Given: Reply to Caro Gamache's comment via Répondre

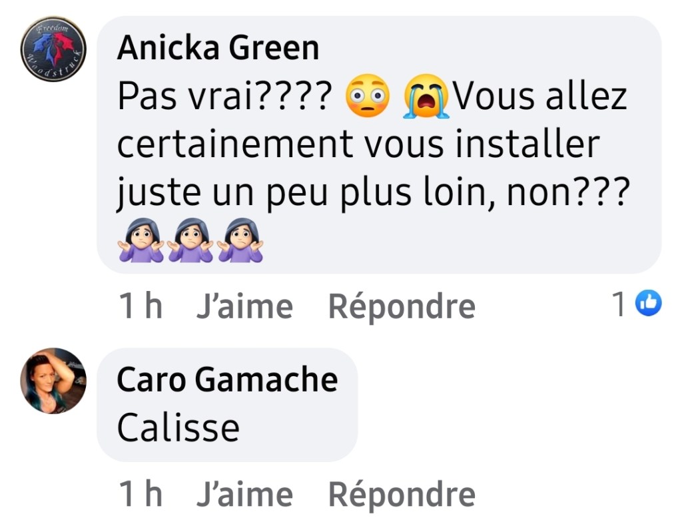Looking at the screenshot, I should (402, 495).
